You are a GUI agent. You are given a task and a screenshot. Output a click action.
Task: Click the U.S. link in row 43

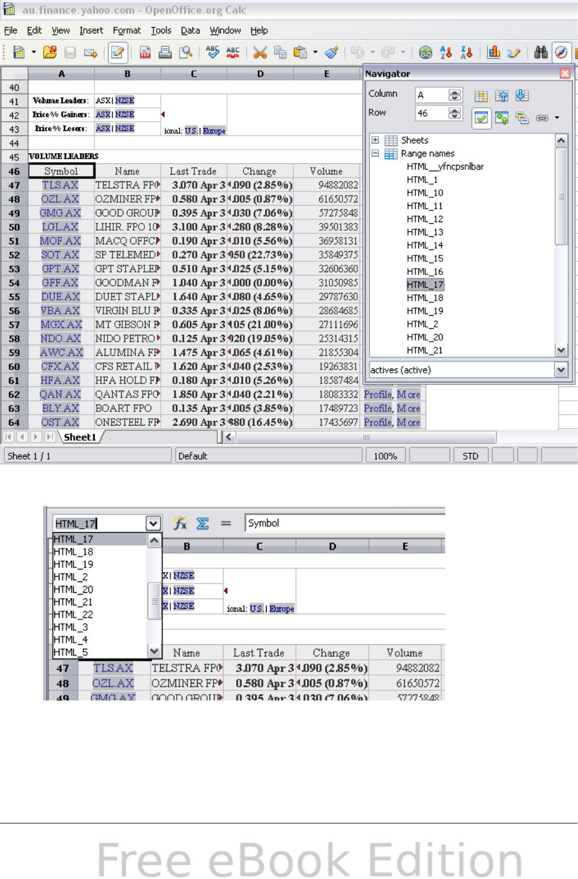click(x=191, y=131)
